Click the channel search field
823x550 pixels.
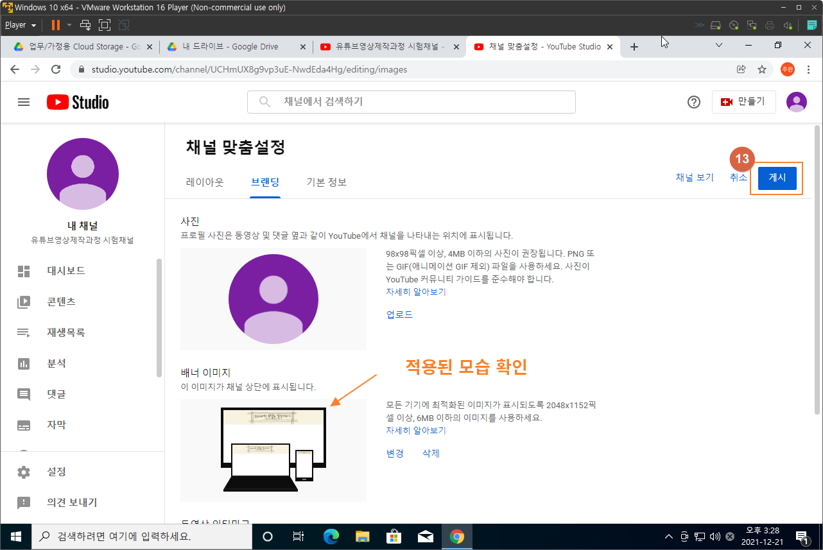[411, 102]
